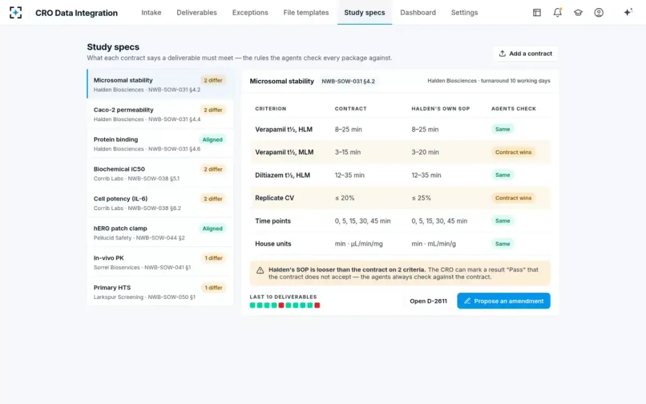Click the 2 differ badge on Cell potency (IL-6)
646x404 pixels.
pyautogui.click(x=213, y=199)
